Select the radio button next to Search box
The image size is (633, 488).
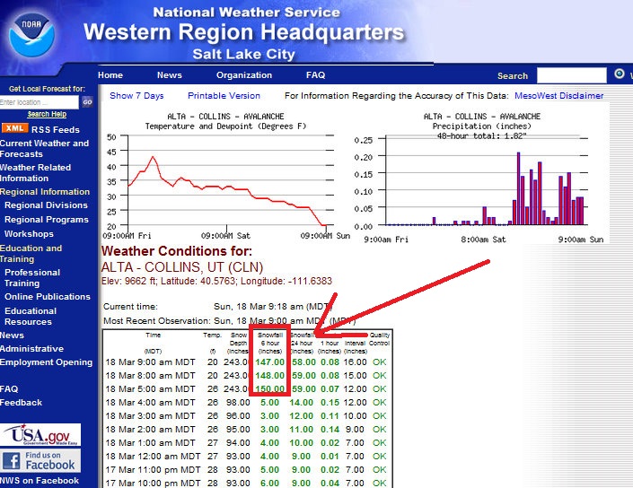[x=620, y=74]
